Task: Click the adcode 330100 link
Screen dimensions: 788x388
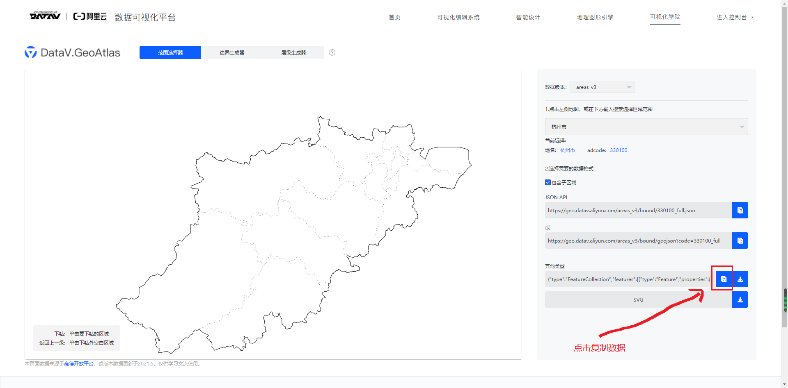Action: 618,150
